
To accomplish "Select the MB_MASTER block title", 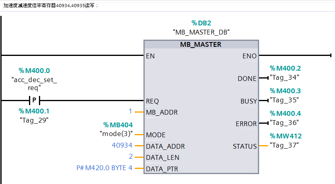I will pos(200,44).
